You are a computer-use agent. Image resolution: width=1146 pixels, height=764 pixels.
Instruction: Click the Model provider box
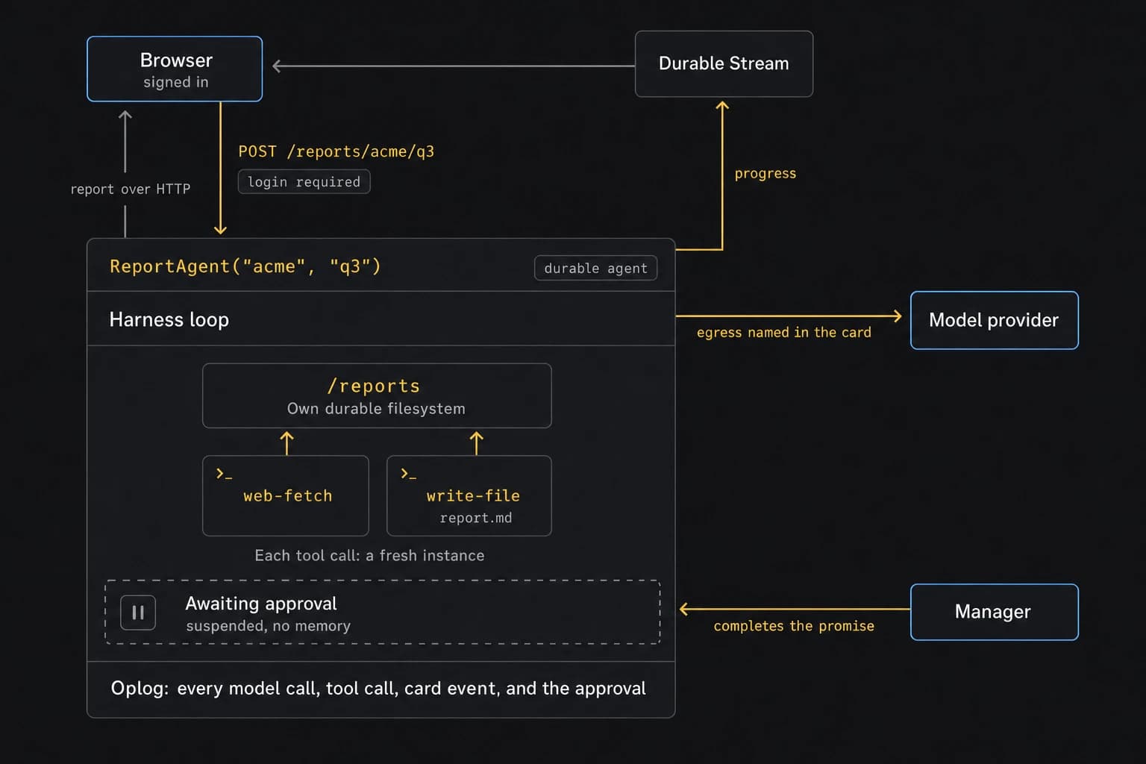tap(994, 320)
